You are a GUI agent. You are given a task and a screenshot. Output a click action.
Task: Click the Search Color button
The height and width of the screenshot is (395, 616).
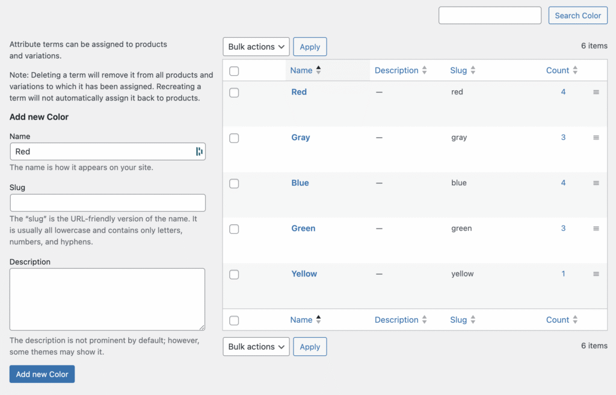click(x=577, y=16)
